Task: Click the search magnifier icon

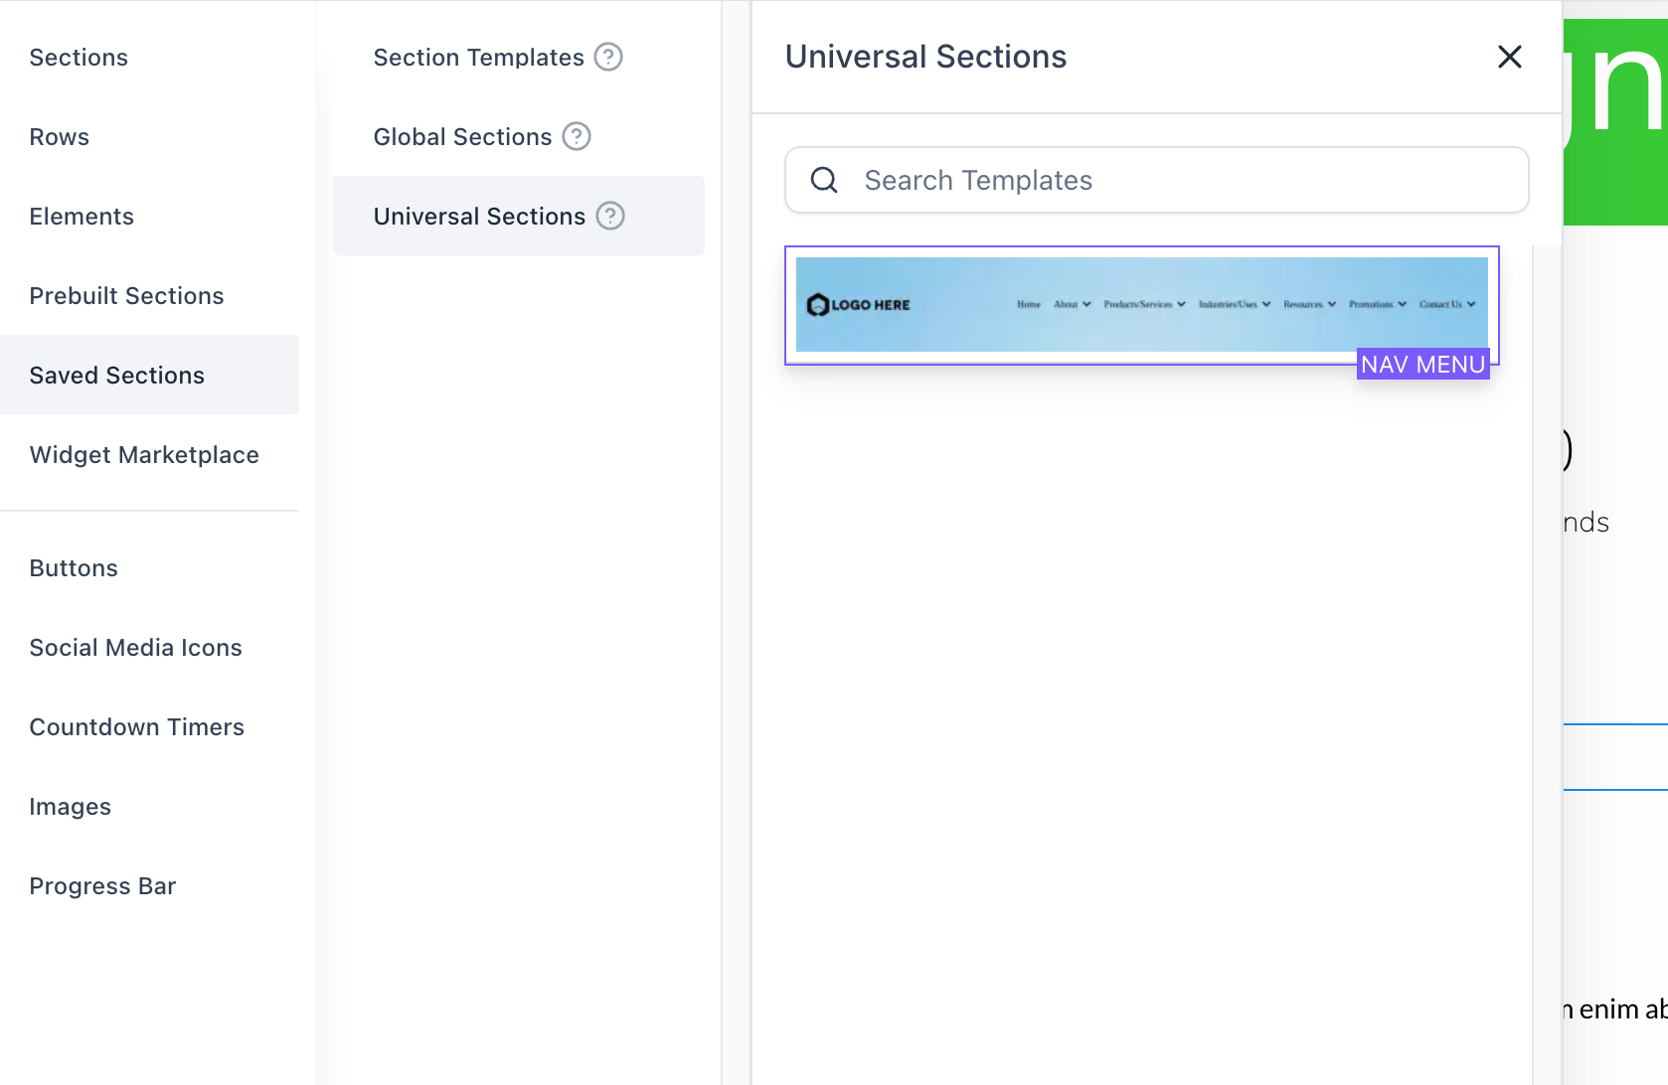Action: 824,180
